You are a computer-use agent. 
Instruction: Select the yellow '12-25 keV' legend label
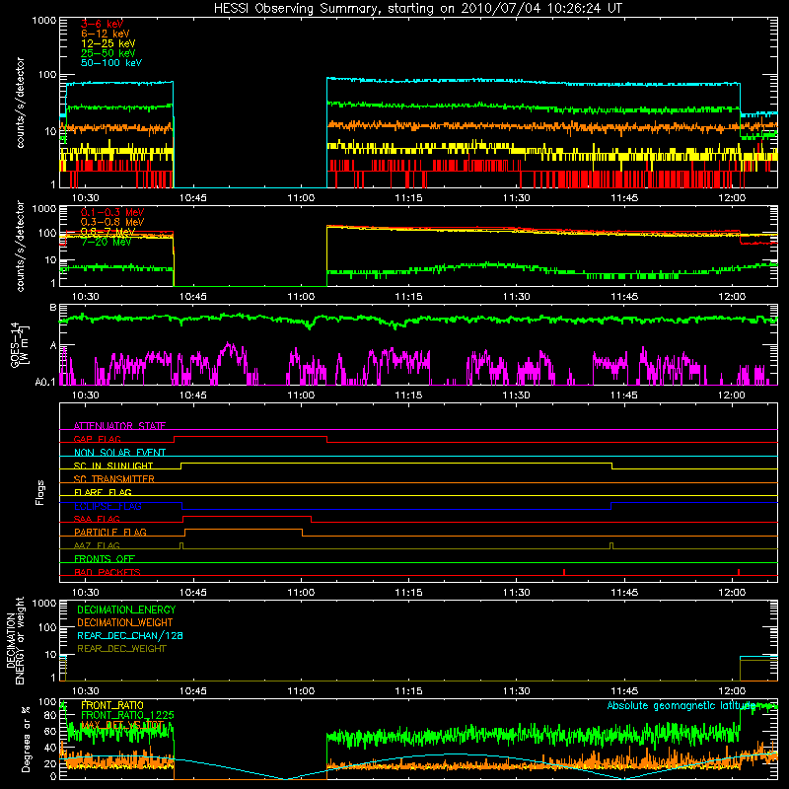[108, 43]
